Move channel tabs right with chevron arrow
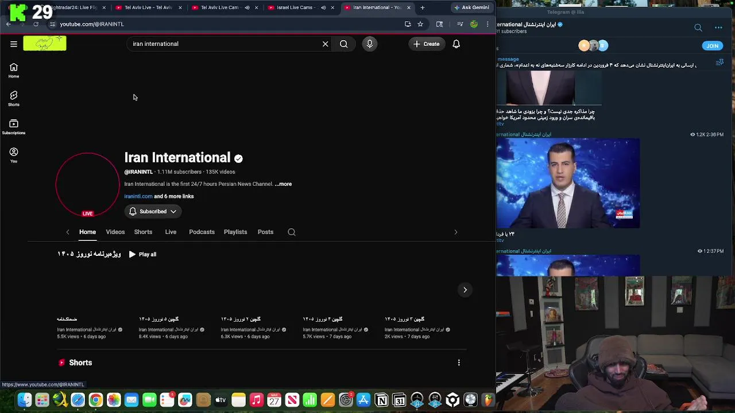 click(x=456, y=232)
